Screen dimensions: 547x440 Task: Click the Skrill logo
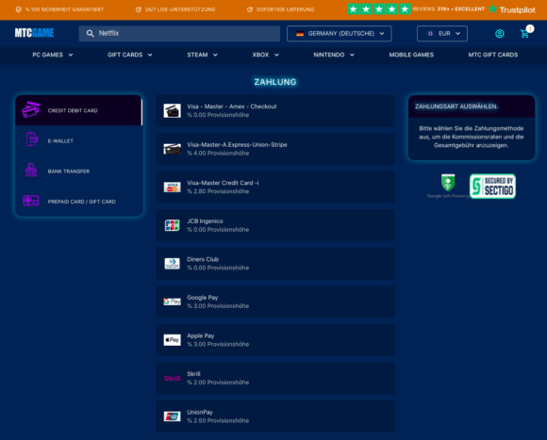[173, 379]
